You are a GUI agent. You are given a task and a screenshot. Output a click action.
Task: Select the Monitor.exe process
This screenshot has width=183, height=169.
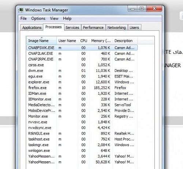tap(82, 116)
